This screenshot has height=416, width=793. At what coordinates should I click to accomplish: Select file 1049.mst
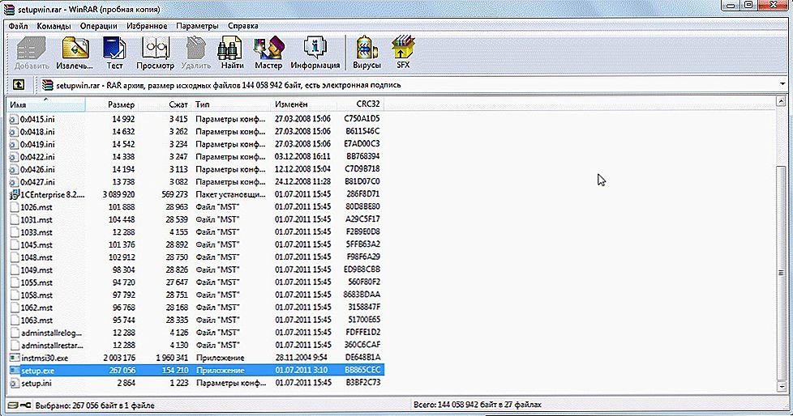click(x=36, y=270)
